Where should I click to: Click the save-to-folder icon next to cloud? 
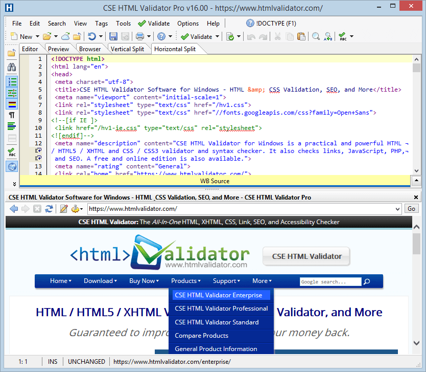(x=77, y=36)
